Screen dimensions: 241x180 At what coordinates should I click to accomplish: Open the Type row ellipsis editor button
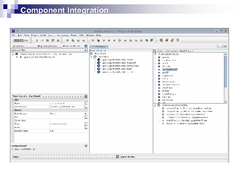pyautogui.click(x=86, y=124)
